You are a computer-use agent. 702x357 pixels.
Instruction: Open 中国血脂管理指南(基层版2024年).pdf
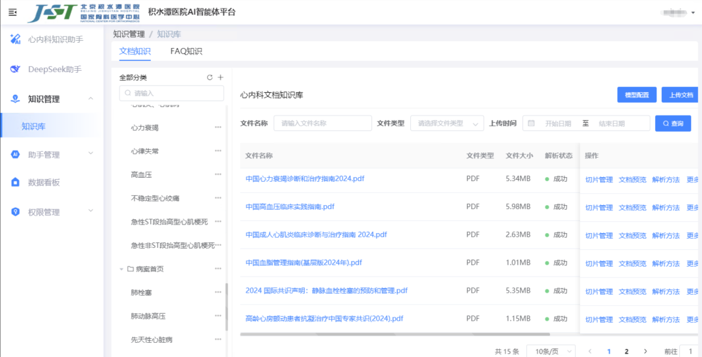click(304, 263)
